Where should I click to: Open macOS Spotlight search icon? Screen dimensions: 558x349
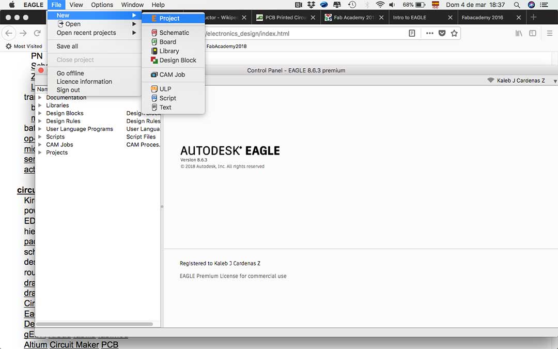point(517,5)
